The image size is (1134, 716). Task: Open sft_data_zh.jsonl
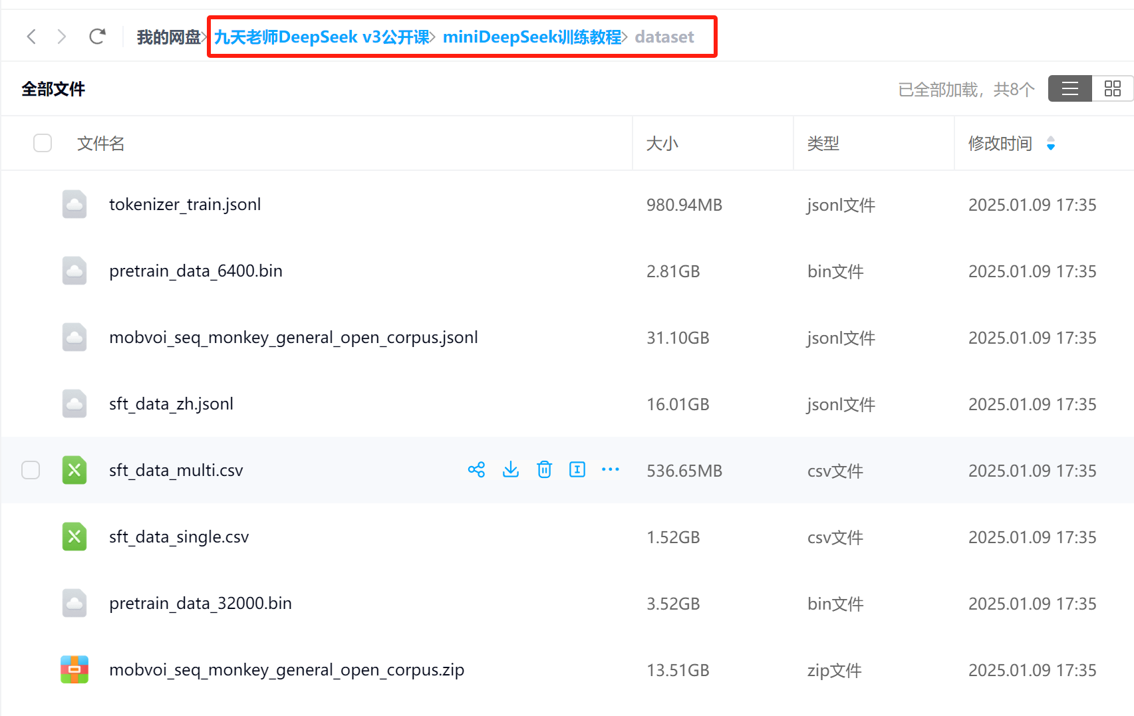click(171, 404)
